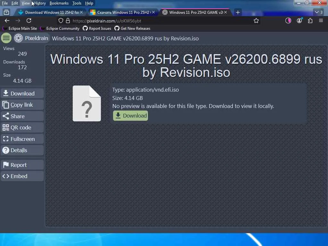Open the Help menu
This screenshot has height=246, width=328.
click(89, 3)
